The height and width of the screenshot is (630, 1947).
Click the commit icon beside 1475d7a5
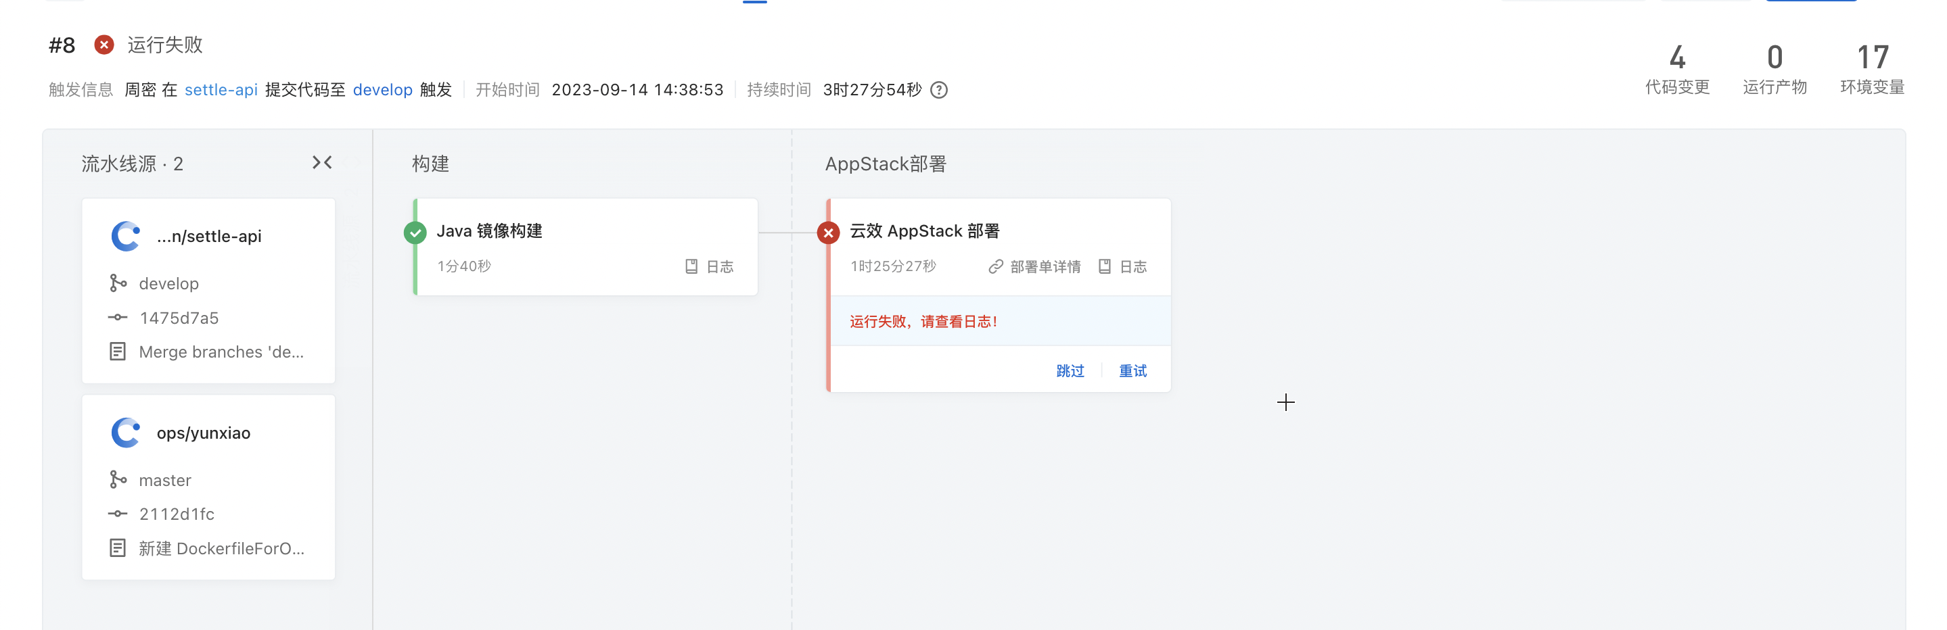click(118, 317)
